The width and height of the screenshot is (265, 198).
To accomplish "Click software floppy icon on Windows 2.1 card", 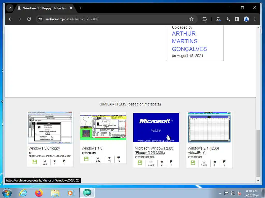I will tap(193, 163).
